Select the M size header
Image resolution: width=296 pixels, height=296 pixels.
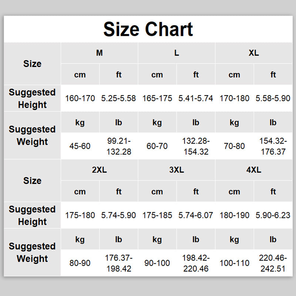click(99, 53)
